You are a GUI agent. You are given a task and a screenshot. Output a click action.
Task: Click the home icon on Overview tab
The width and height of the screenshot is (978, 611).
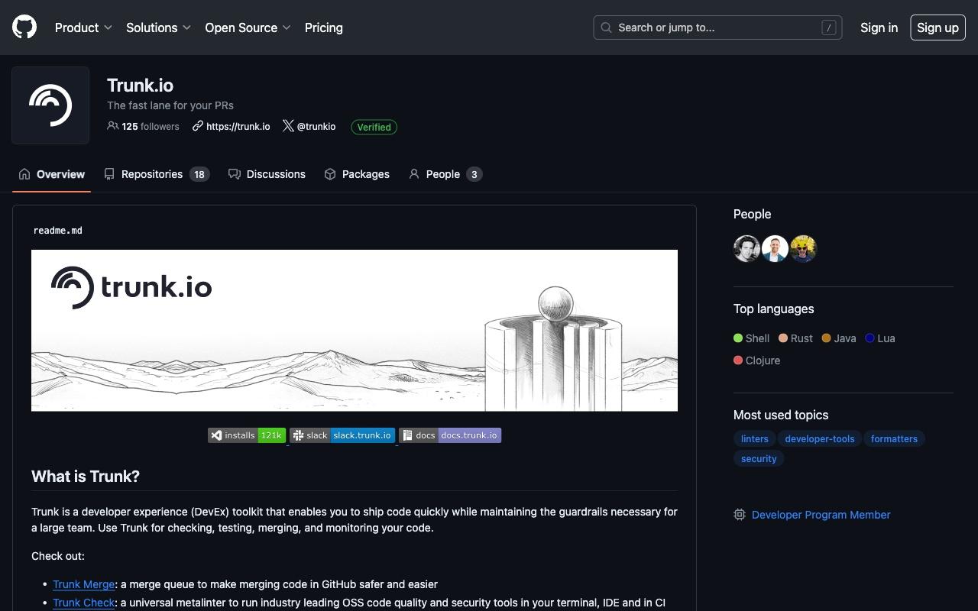24,174
